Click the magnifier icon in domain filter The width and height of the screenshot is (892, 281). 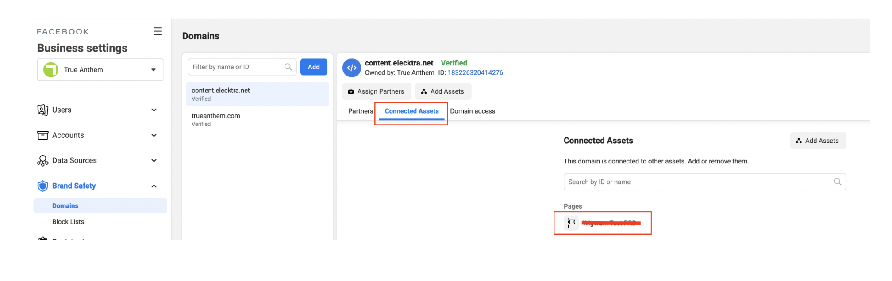pyautogui.click(x=288, y=67)
